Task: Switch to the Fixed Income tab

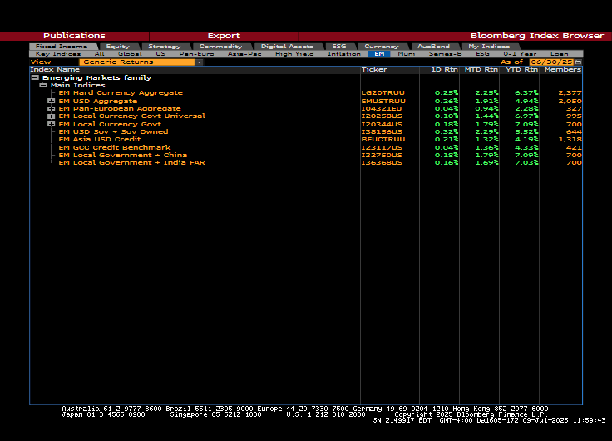Action: click(x=62, y=47)
